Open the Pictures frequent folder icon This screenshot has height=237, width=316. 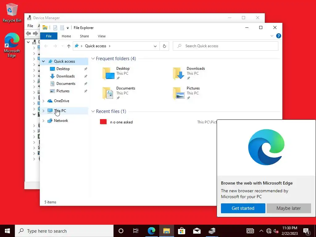pos(179,93)
